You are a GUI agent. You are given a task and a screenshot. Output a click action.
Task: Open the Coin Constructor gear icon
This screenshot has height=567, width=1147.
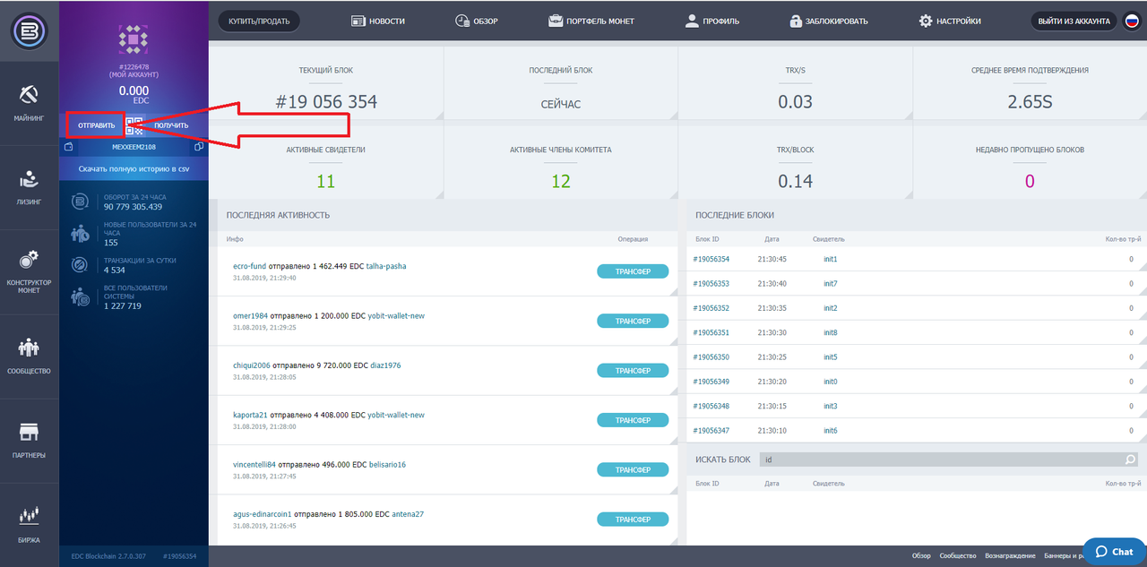click(29, 261)
